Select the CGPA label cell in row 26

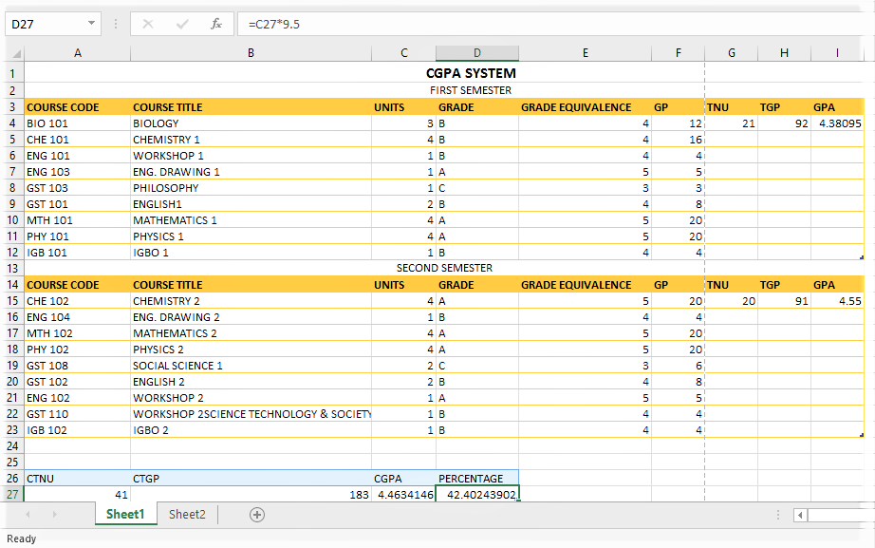point(404,479)
